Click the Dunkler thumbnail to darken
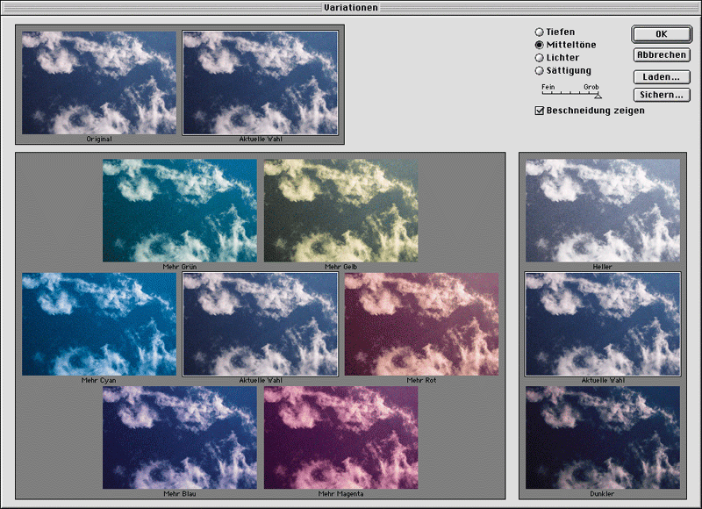Screen dimensions: 702x509 tap(602, 438)
